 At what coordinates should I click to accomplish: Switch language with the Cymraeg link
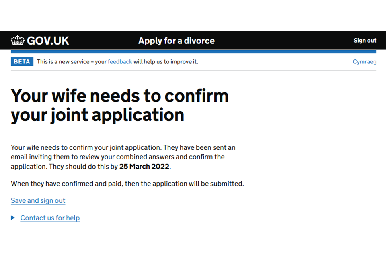[x=364, y=62]
